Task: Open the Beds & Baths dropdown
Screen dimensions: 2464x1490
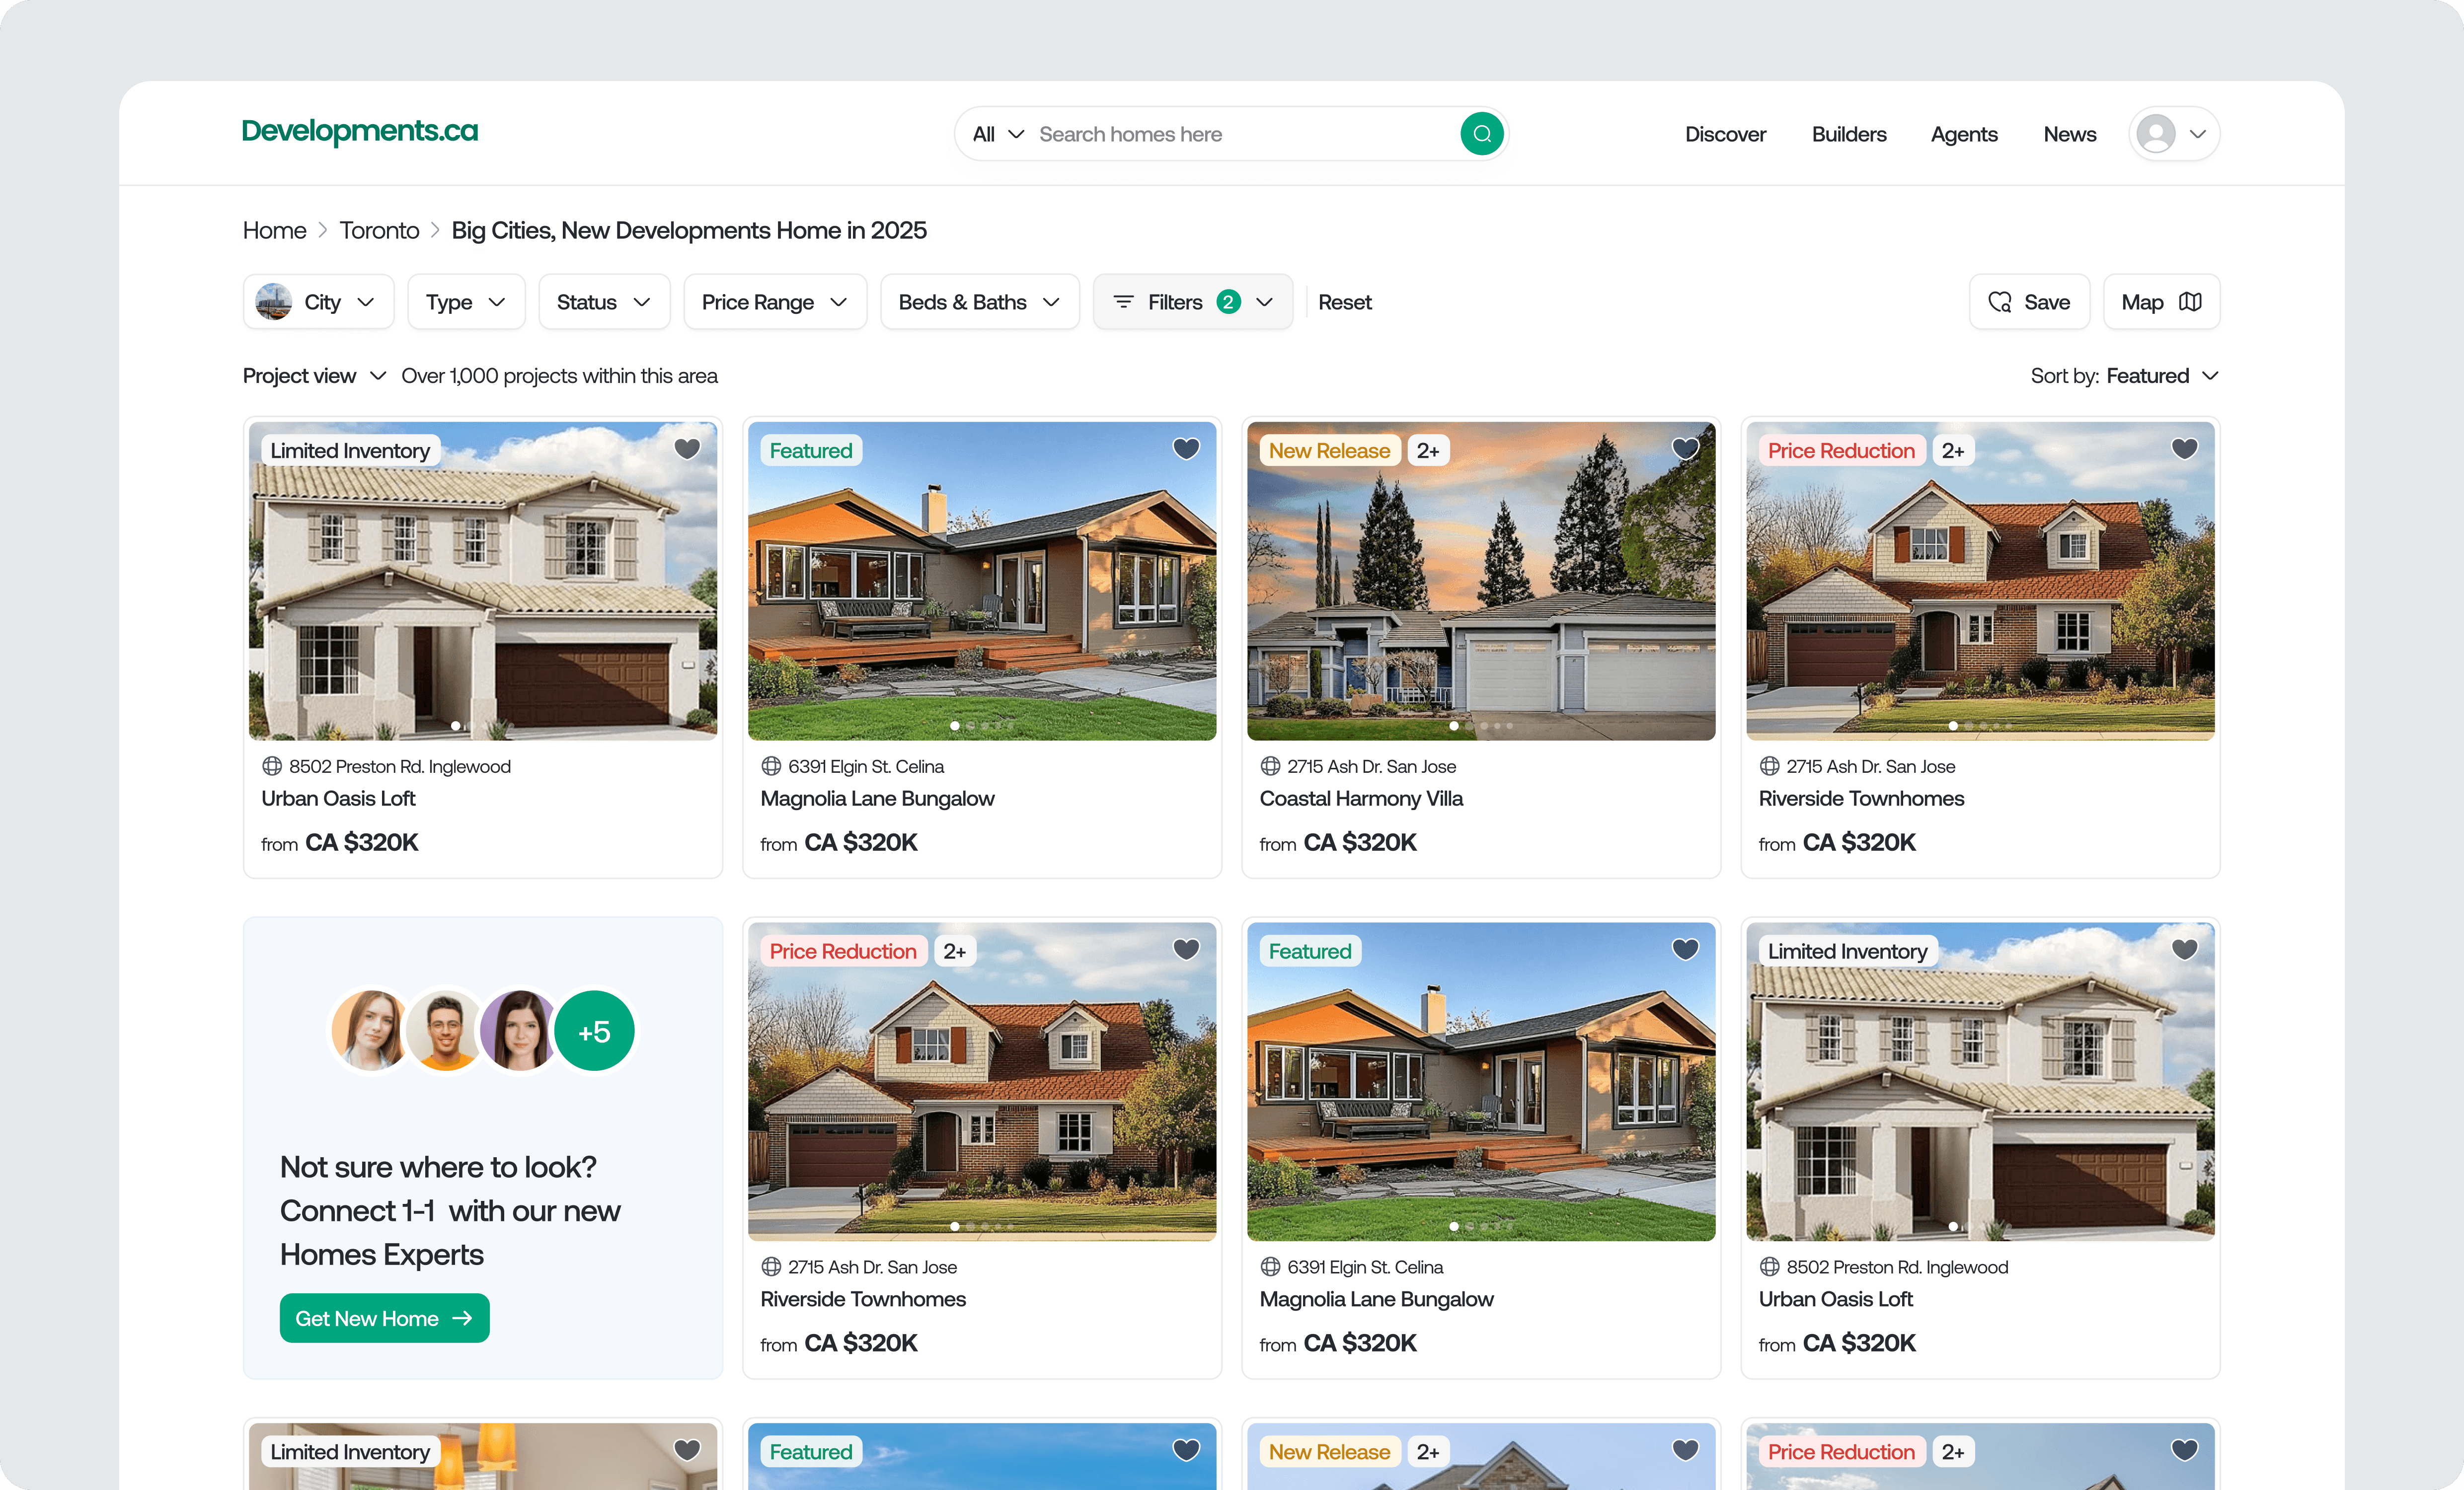Action: 979,301
